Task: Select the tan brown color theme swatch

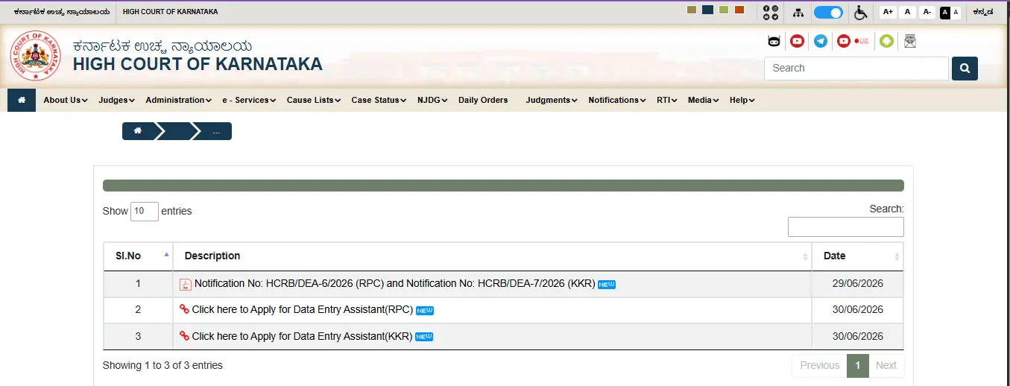Action: 692,10
